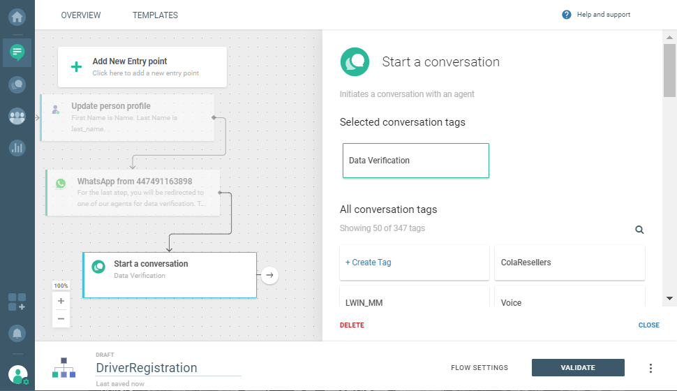Open the user account avatar icon

[18, 375]
